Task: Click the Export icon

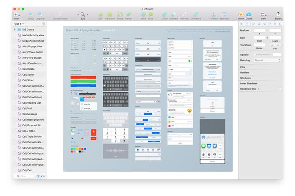Action: click(278, 15)
